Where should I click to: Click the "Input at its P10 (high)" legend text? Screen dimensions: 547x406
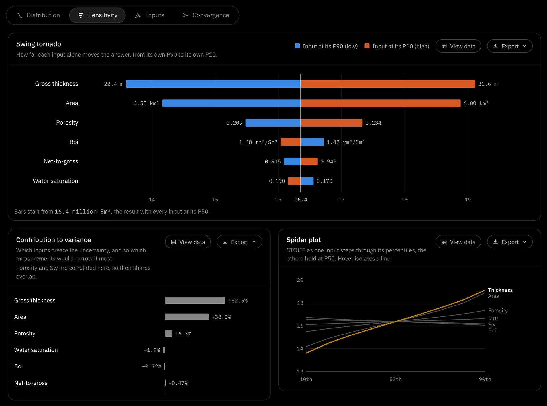(401, 46)
